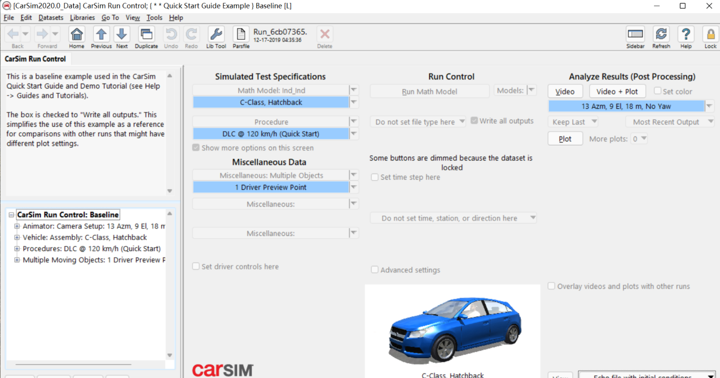Launch Video + Plot results
Image resolution: width=720 pixels, height=378 pixels.
click(x=617, y=91)
